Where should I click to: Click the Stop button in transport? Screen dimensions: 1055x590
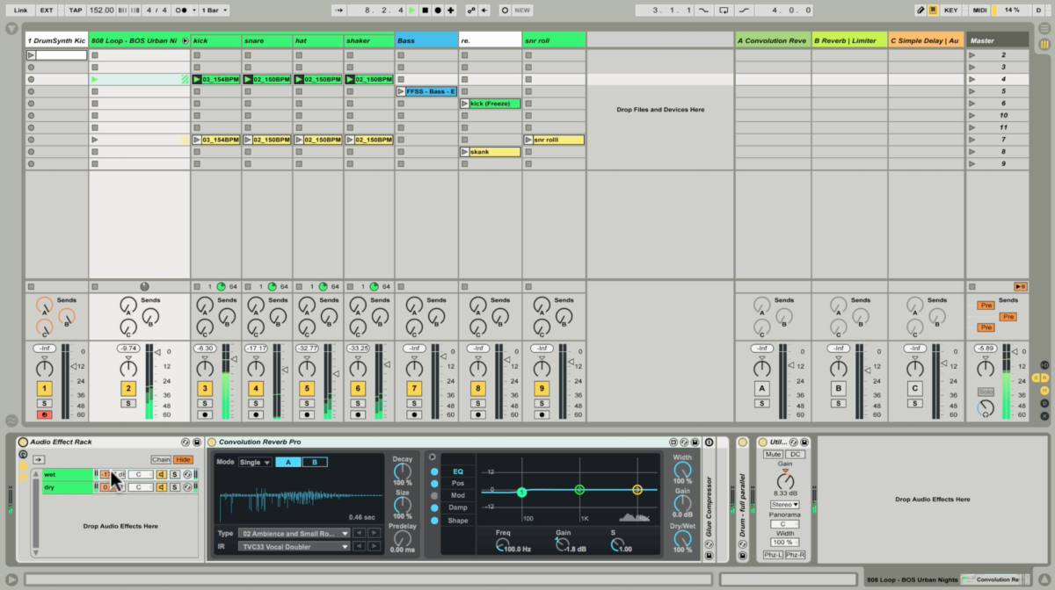pyautogui.click(x=426, y=11)
